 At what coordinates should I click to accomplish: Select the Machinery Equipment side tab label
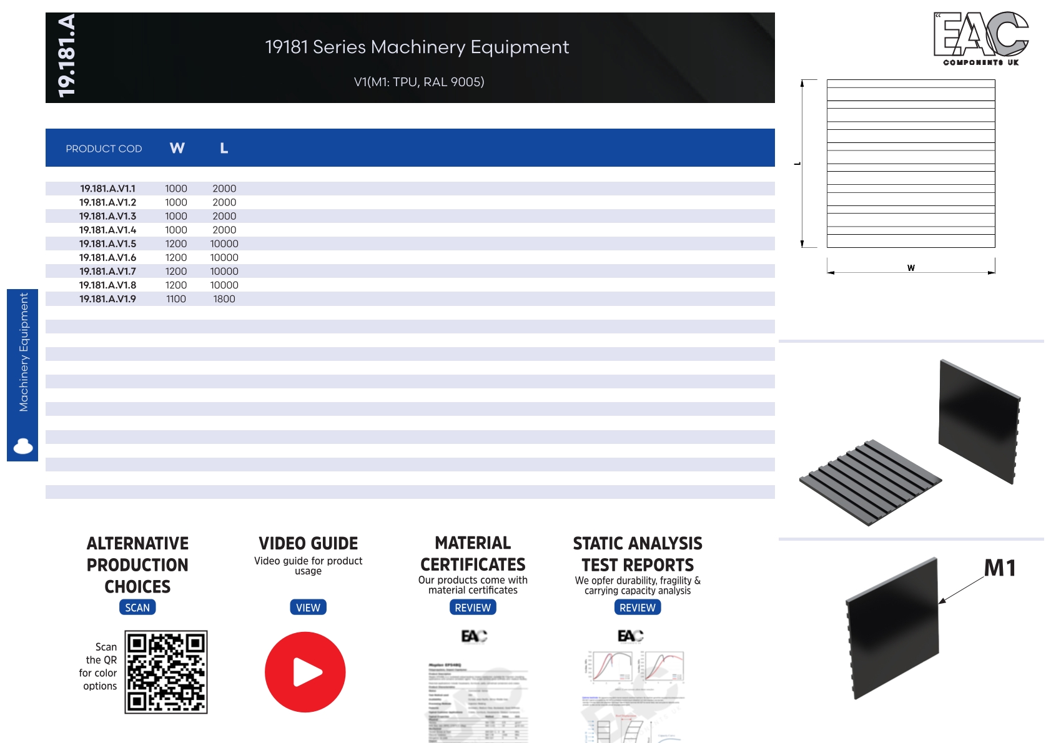pos(24,352)
